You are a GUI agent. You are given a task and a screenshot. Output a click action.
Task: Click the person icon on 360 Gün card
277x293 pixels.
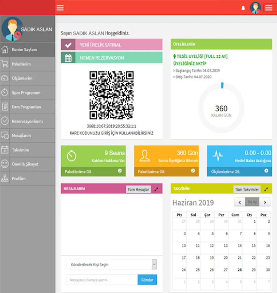coord(145,156)
